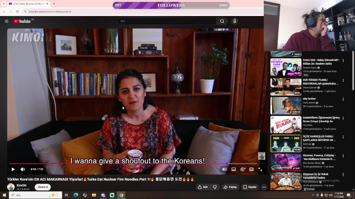
Task: Dislike this video
Action: [x=215, y=187]
